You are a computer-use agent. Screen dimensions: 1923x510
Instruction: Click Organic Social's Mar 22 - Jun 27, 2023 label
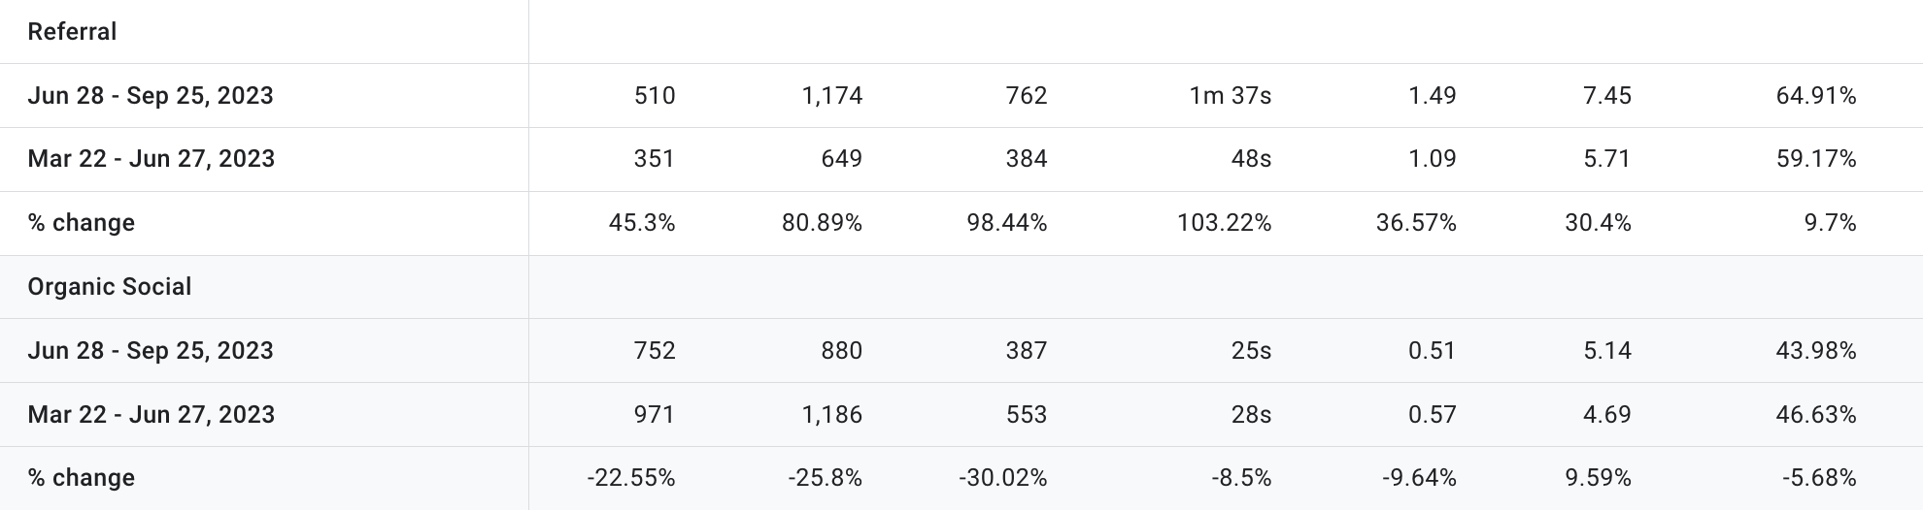152,415
